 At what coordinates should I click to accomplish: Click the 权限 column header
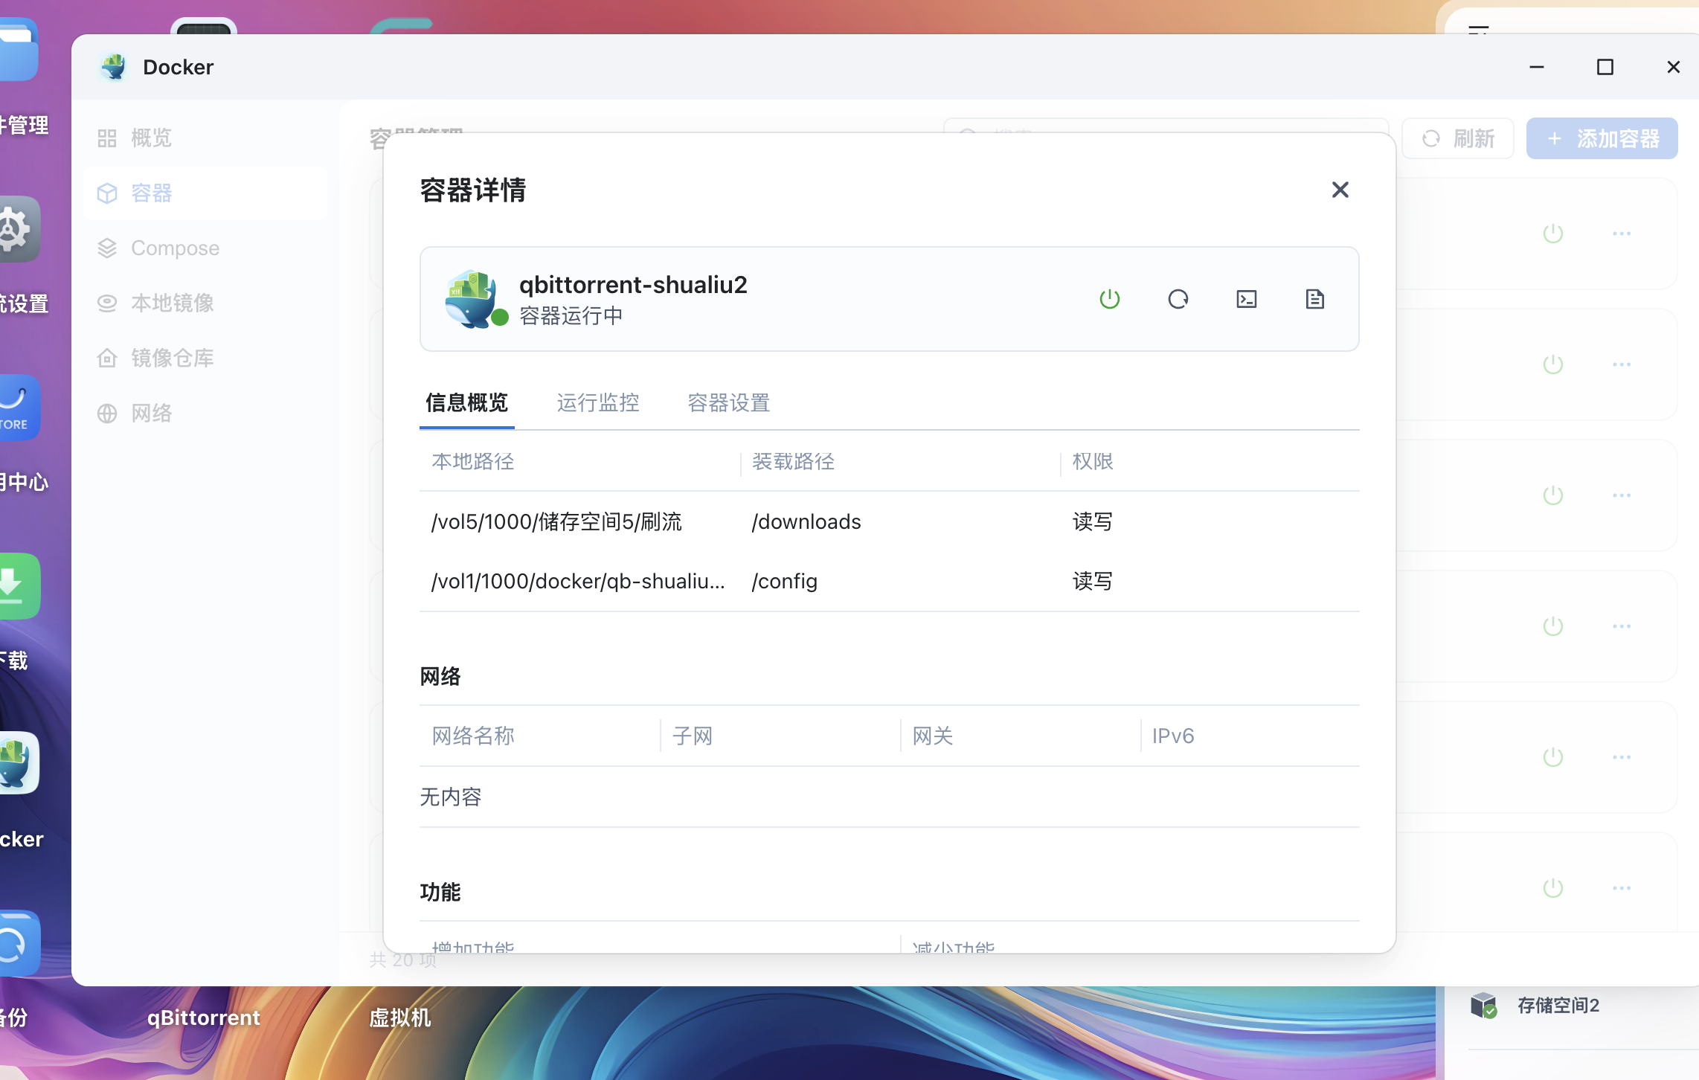point(1093,462)
